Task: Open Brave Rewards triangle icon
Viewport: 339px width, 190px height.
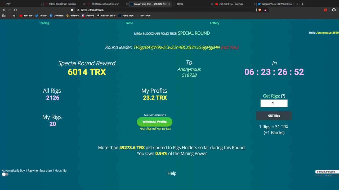Action: coord(265,10)
